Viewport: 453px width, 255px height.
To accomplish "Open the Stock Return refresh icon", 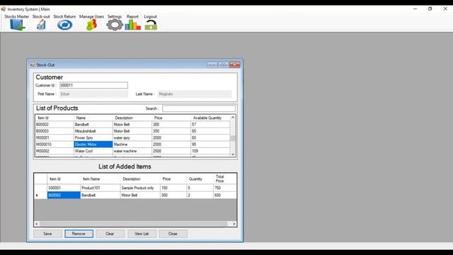I will pos(64,25).
